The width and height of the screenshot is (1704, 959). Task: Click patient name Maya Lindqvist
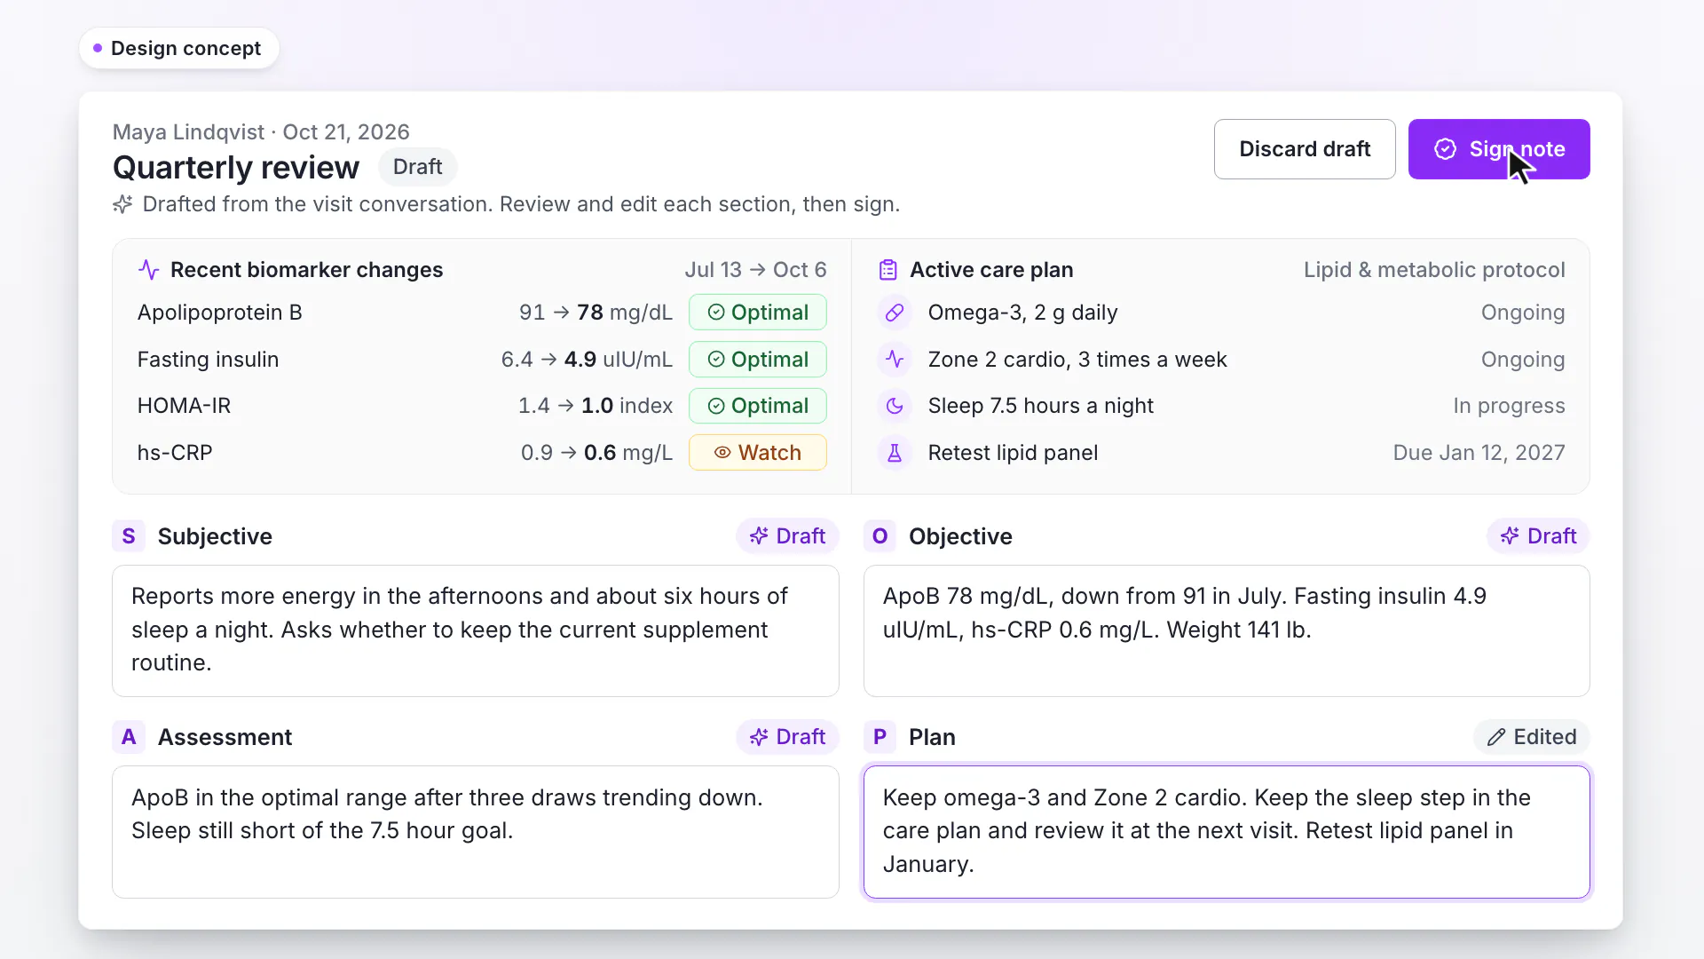[x=188, y=132]
